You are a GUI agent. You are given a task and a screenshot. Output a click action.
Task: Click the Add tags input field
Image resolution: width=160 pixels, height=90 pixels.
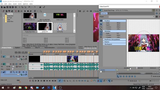coord(49,35)
